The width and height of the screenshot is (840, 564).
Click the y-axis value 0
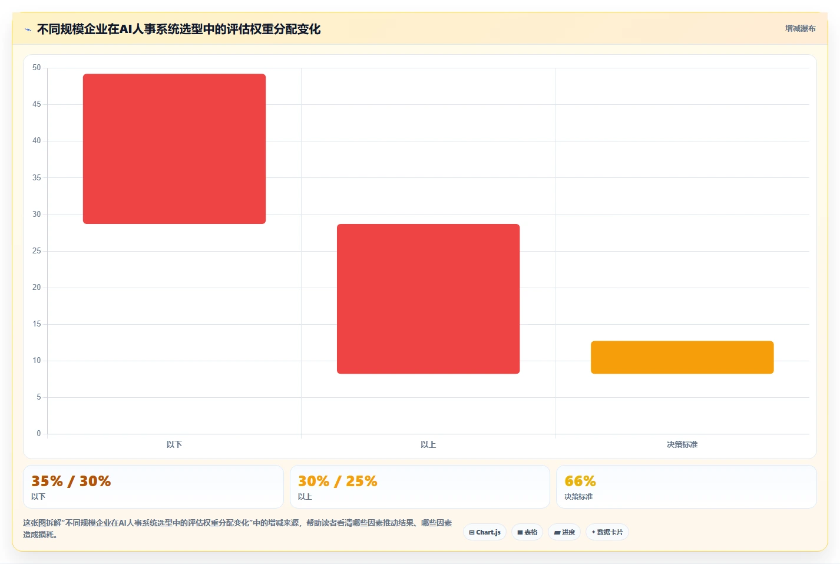39,434
